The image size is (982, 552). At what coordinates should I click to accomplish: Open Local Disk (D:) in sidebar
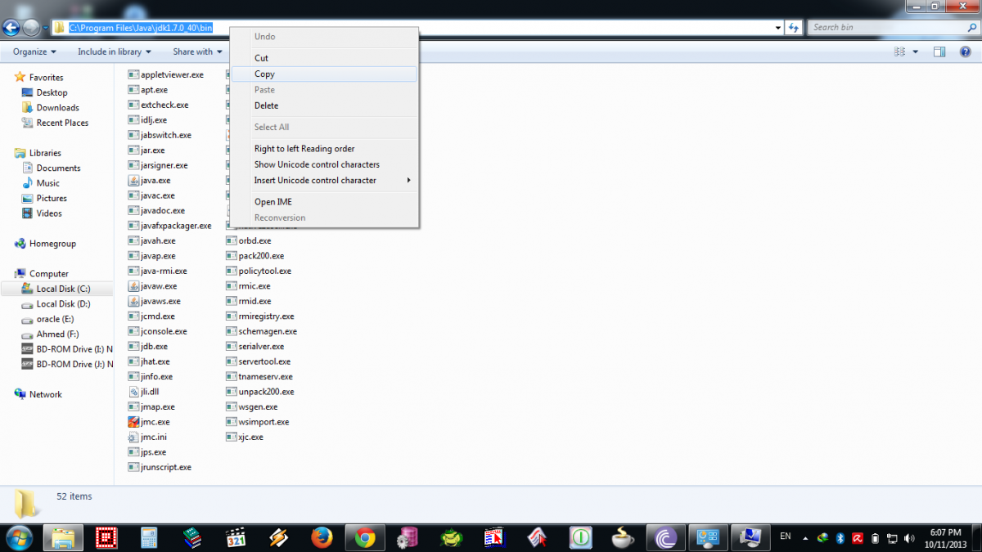[x=63, y=303]
